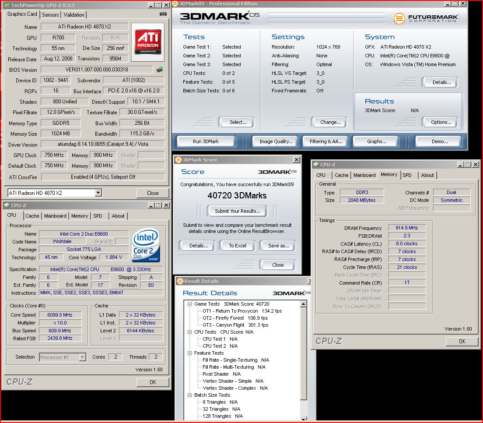Click the 3DMark Score window title icon
The image size is (483, 423).
tap(178, 160)
